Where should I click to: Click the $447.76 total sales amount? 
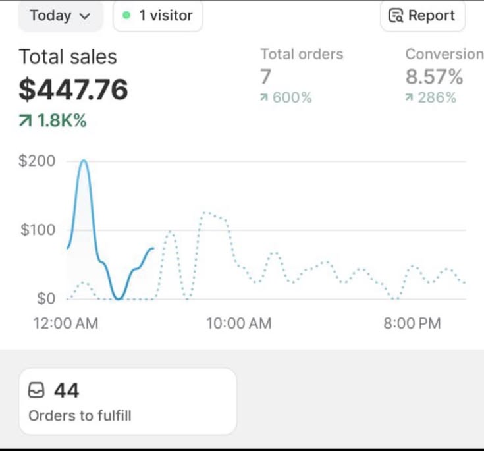pyautogui.click(x=74, y=90)
